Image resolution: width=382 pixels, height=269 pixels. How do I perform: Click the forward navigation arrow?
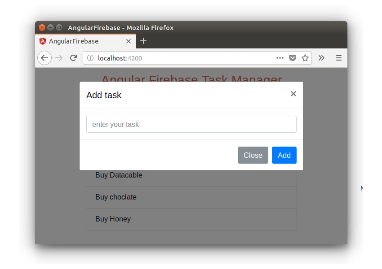coord(59,58)
